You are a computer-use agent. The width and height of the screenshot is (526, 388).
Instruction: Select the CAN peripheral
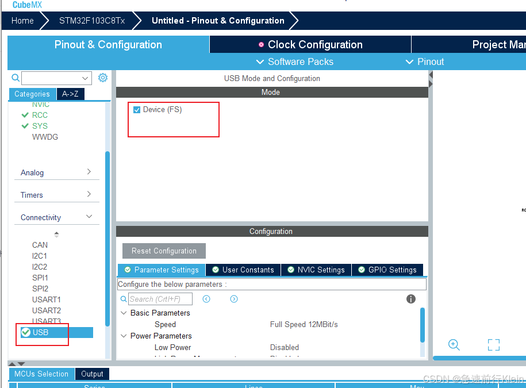(x=40, y=245)
